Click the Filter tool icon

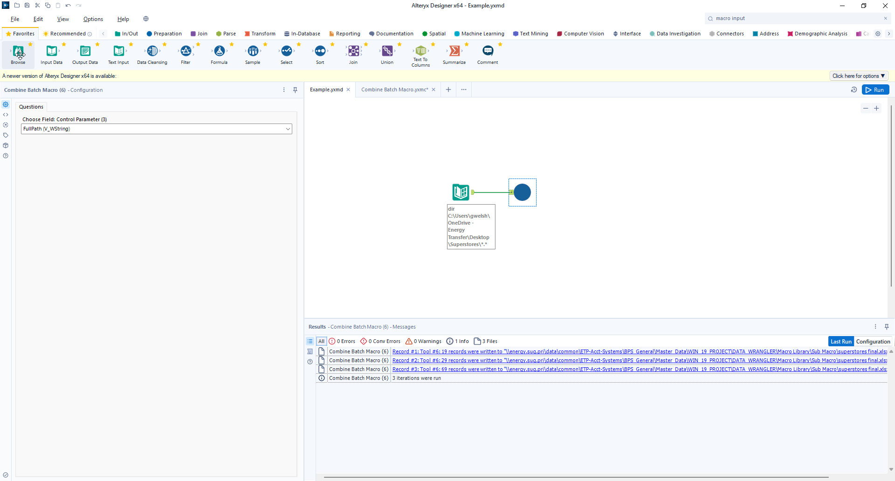tap(186, 51)
